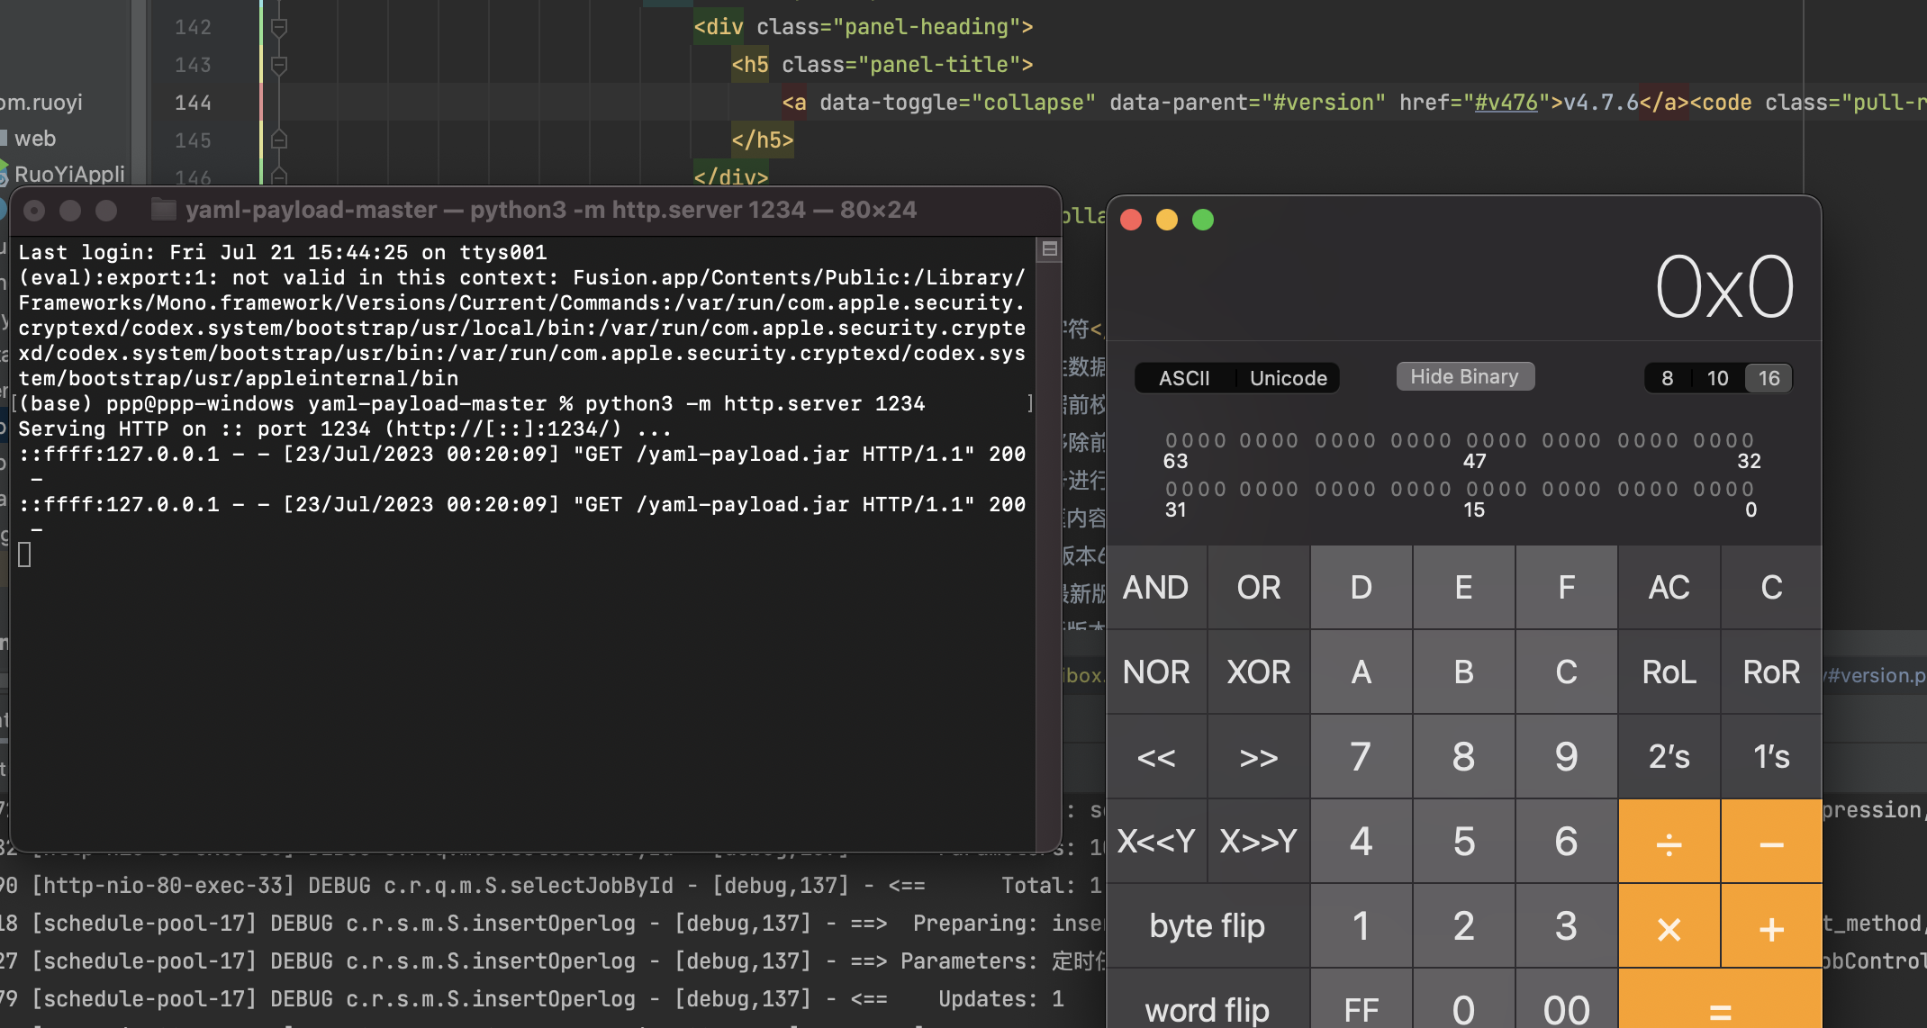Click the Calculator 0x0 display value
This screenshot has width=1927, height=1028.
click(x=1725, y=288)
